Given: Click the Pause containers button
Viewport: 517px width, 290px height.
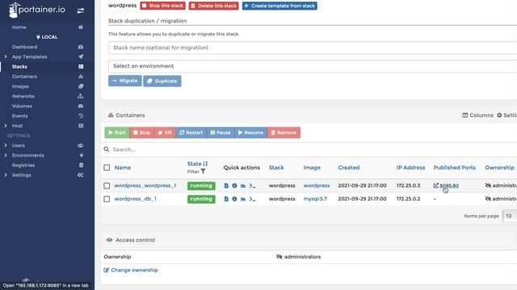Looking at the screenshot, I should click(221, 132).
